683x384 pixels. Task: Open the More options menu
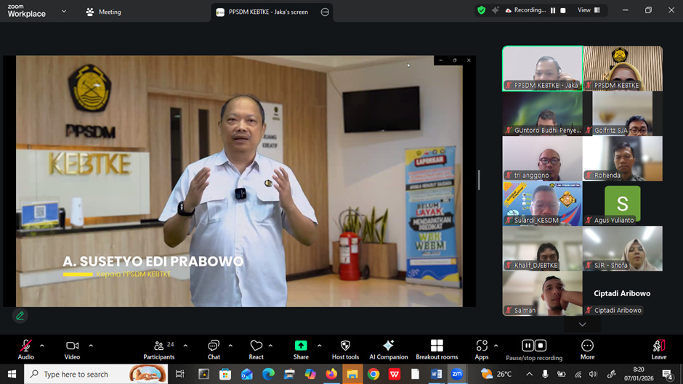587,347
